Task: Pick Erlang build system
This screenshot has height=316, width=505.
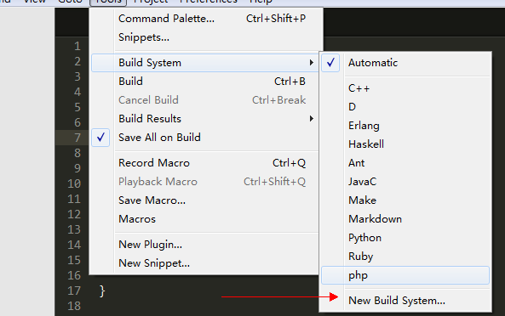Action: pos(405,126)
